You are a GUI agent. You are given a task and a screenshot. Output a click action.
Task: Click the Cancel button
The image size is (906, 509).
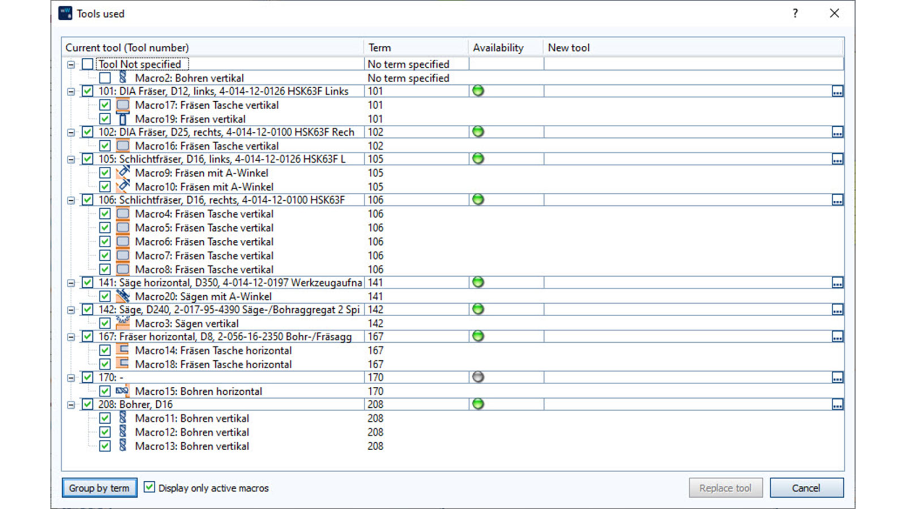pos(806,488)
